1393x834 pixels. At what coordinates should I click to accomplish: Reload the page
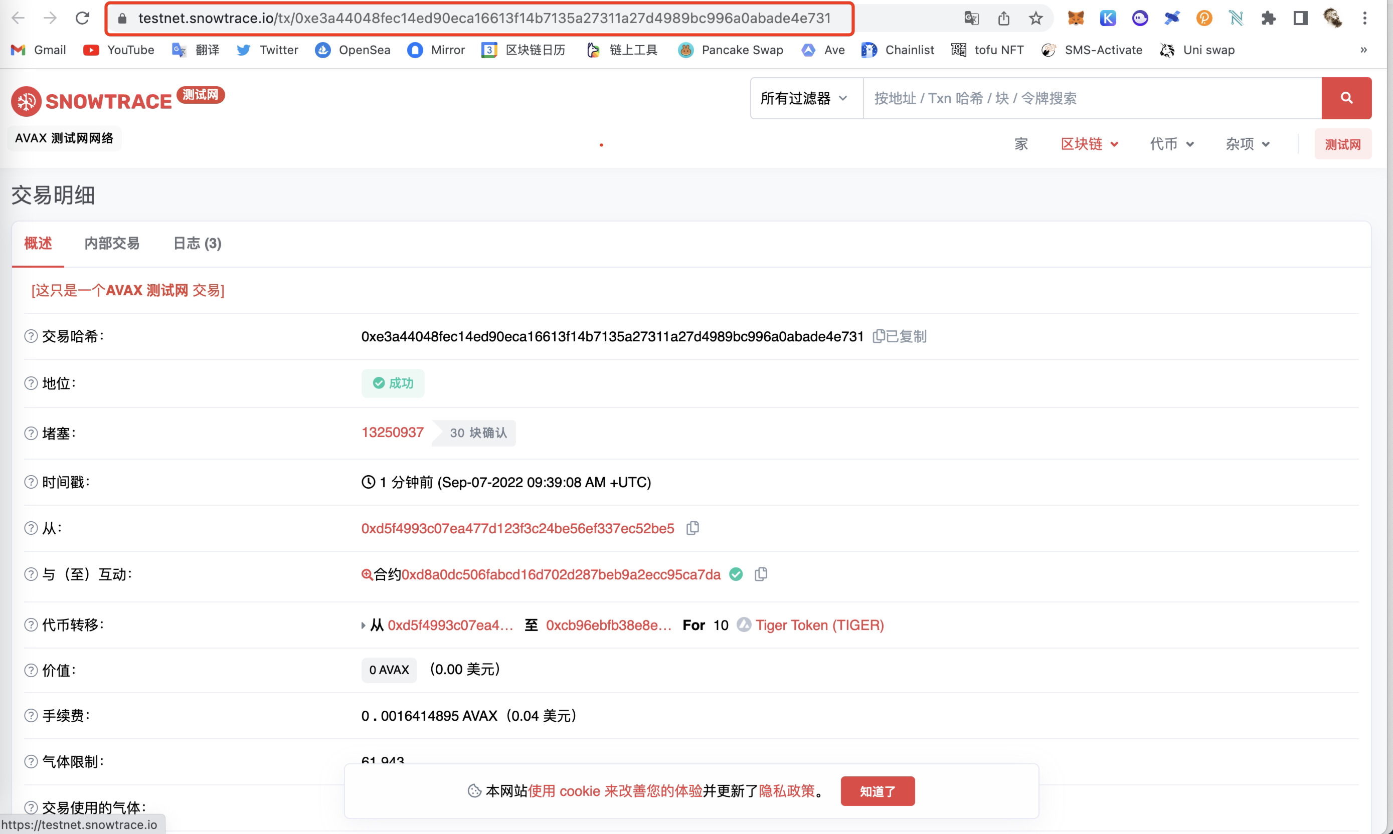[x=83, y=18]
